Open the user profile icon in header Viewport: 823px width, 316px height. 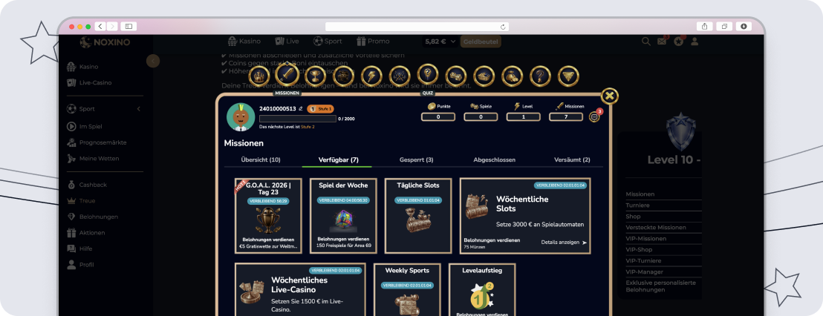(694, 42)
